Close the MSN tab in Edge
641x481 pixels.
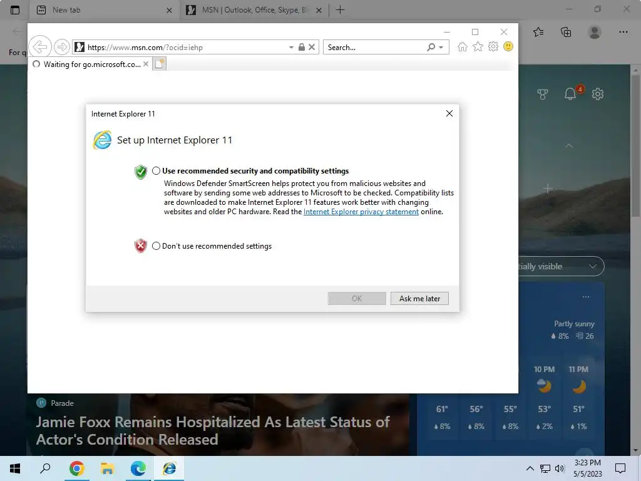(319, 10)
